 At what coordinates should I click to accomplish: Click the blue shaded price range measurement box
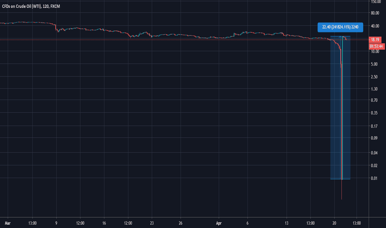coord(340,108)
